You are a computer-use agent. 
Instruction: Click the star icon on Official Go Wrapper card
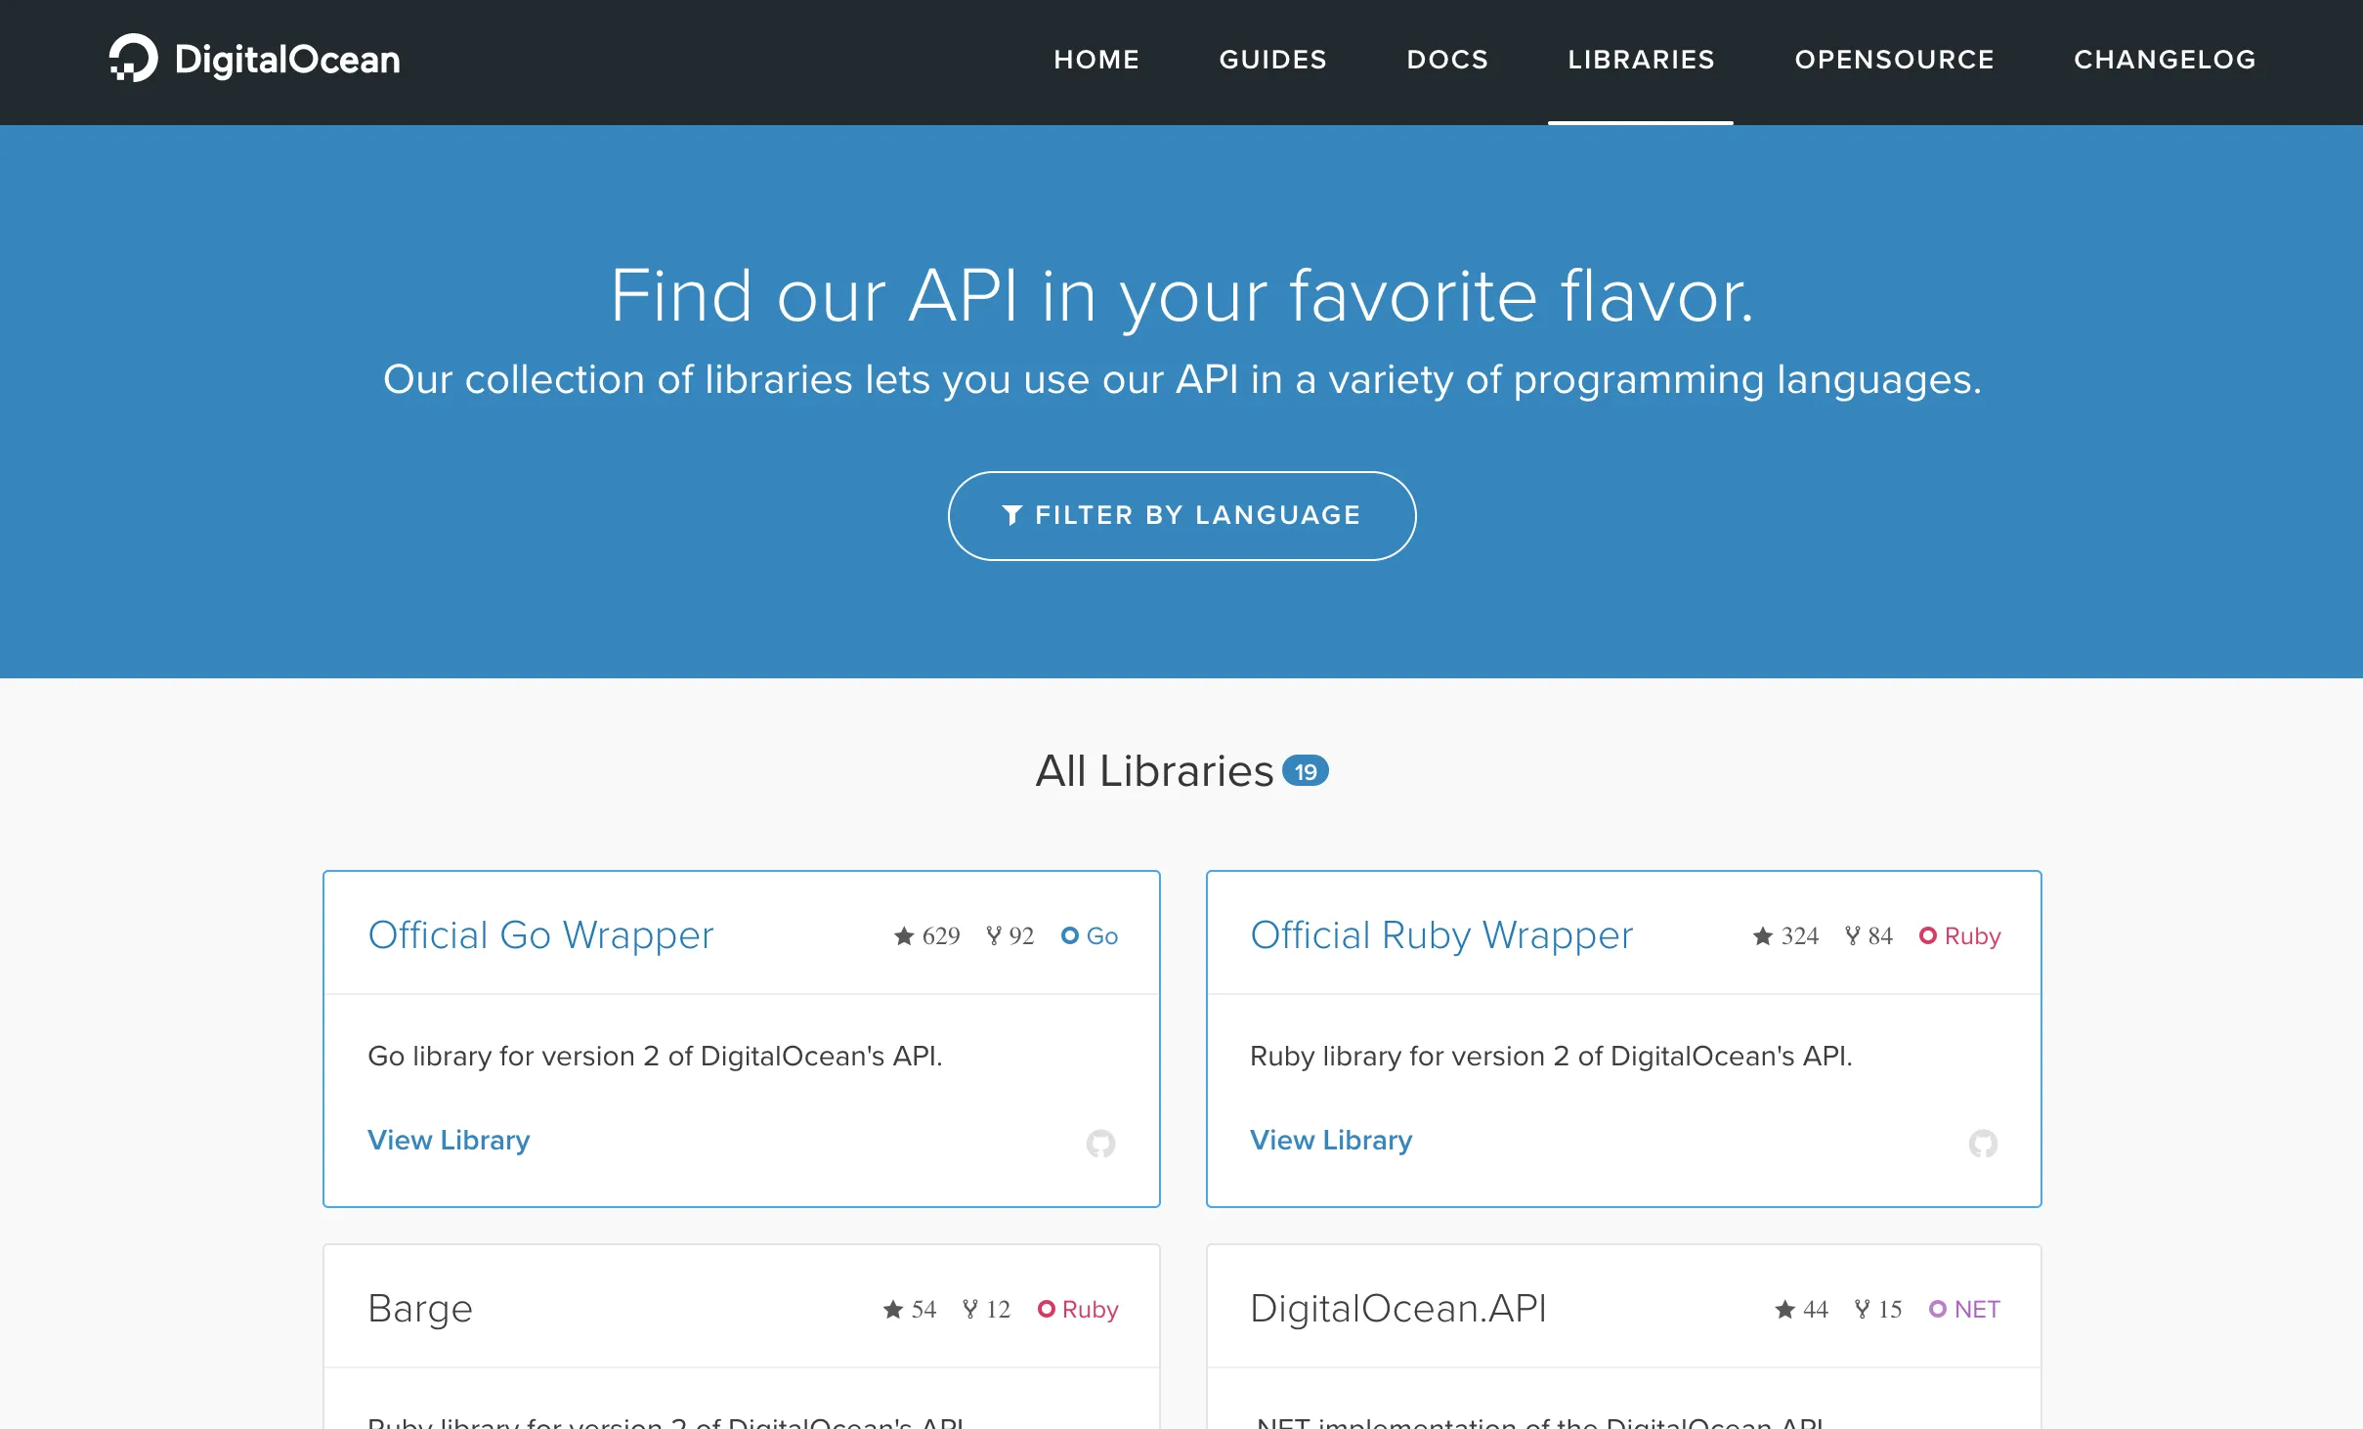click(x=904, y=936)
